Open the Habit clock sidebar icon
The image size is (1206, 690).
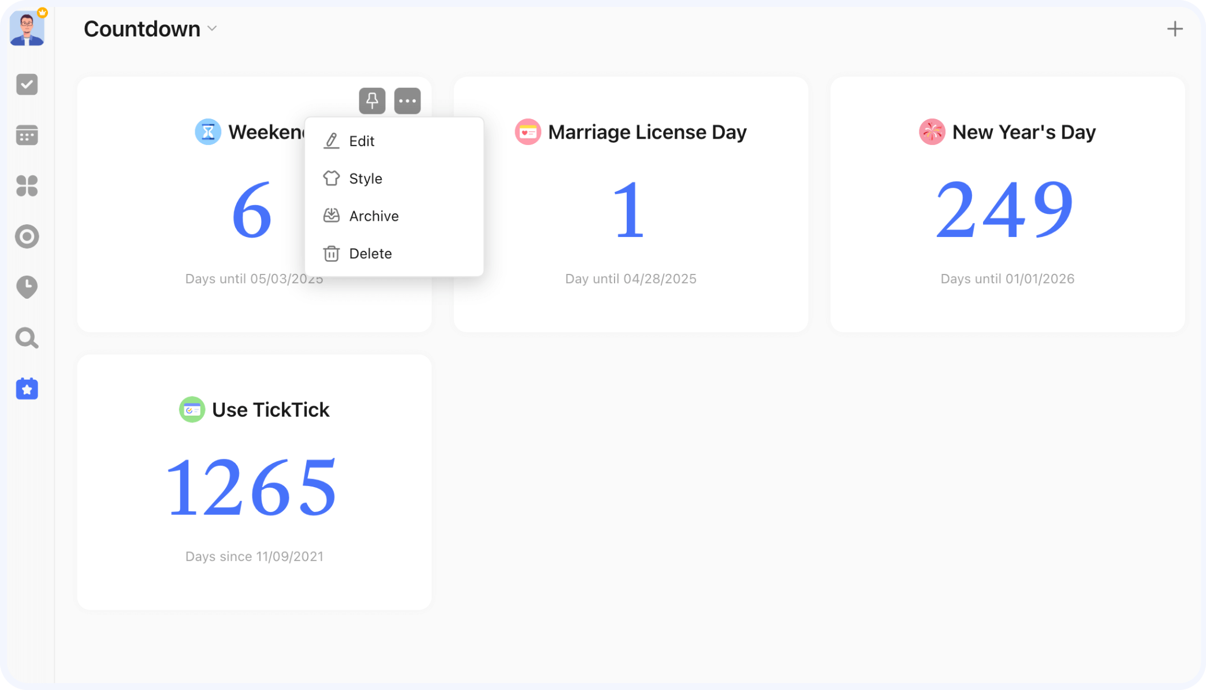point(27,287)
